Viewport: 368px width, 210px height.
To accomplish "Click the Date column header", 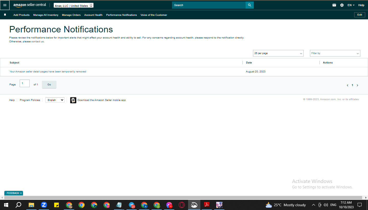I will tap(249, 63).
